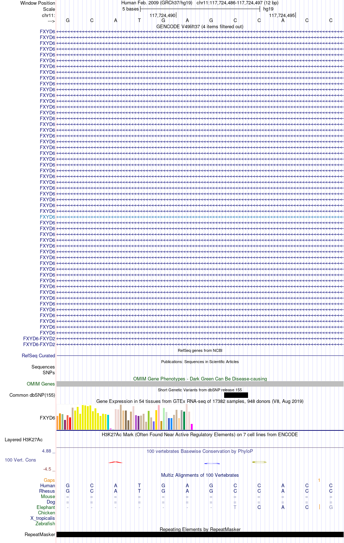Click the 'Chicken' species label
The height and width of the screenshot is (543, 344).
pos(47,513)
